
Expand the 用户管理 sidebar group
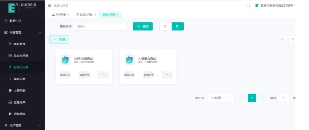coord(23,125)
